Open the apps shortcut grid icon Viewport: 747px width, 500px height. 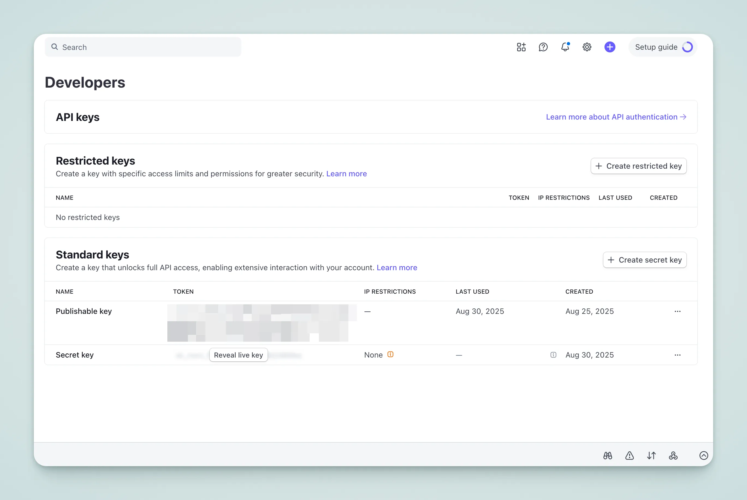pos(521,47)
